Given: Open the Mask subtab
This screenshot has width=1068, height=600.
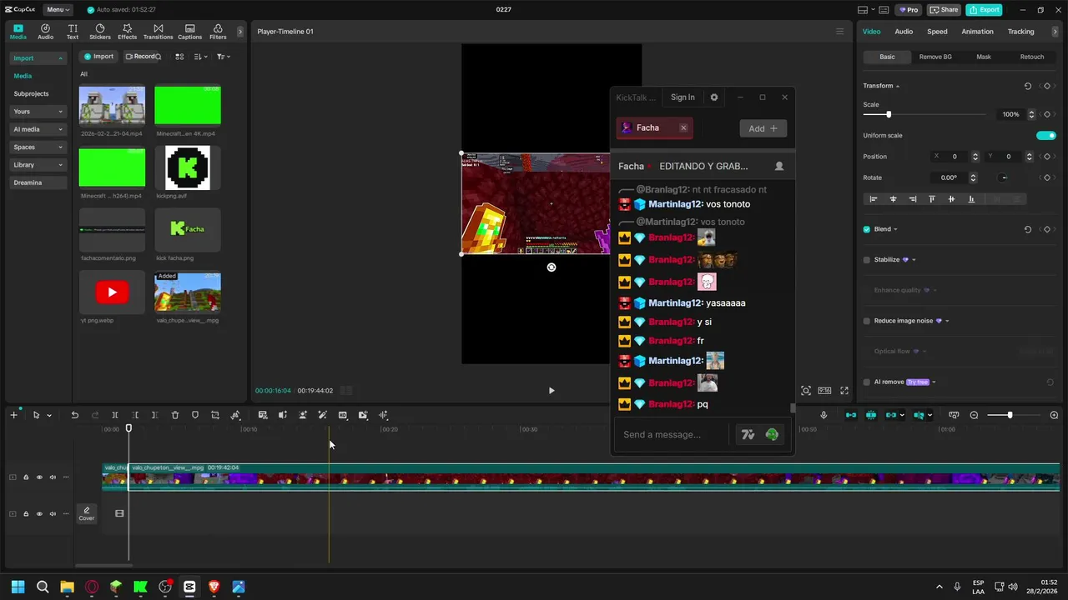Looking at the screenshot, I should (x=984, y=57).
